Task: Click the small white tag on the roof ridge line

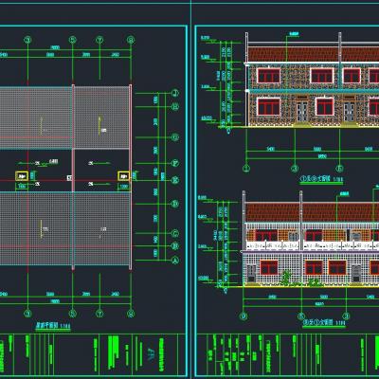Action: (69, 178)
